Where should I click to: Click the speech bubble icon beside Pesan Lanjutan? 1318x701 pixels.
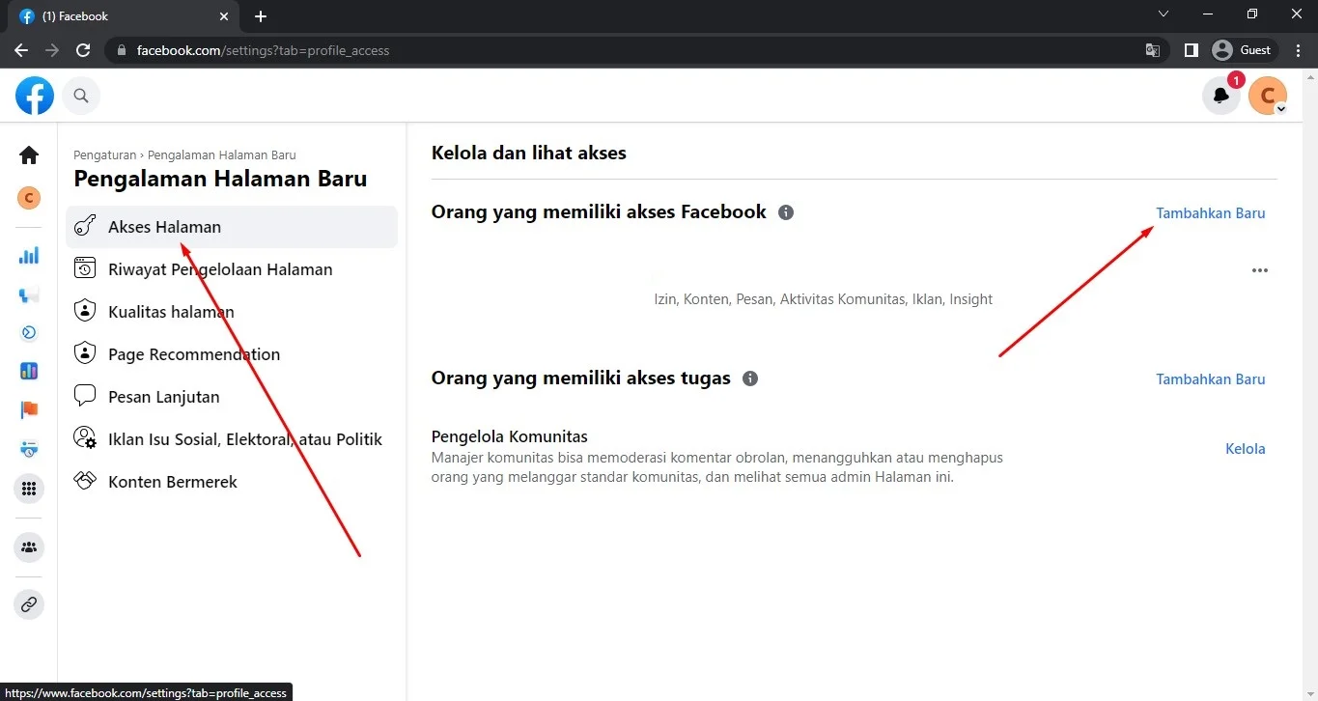point(86,396)
